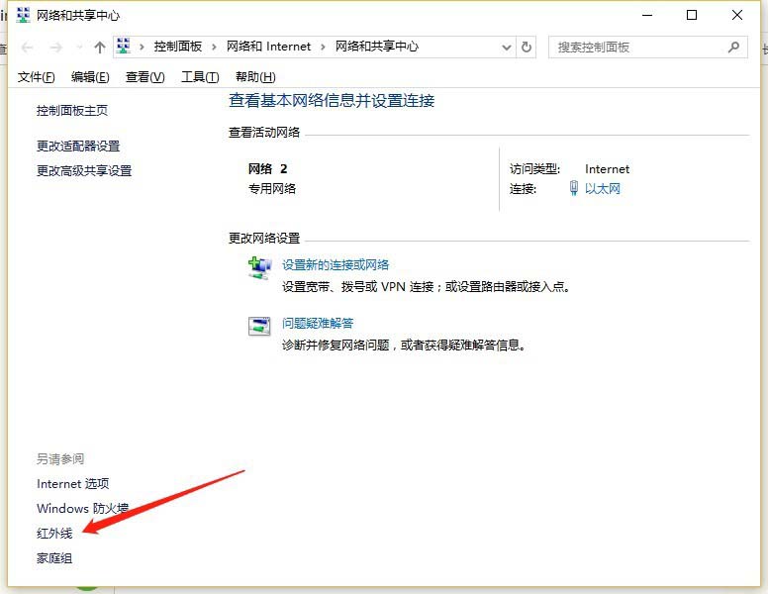Open 问题疑难解答 link

pos(318,324)
